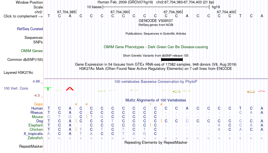Click position marker 67,704,400
Image resolution: width=268 pixels, height=153 pixels.
(x=226, y=12)
